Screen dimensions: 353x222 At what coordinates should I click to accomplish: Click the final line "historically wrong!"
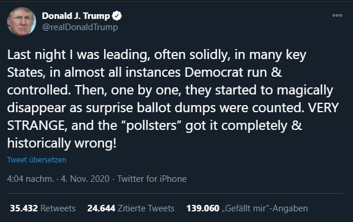[x=62, y=143]
